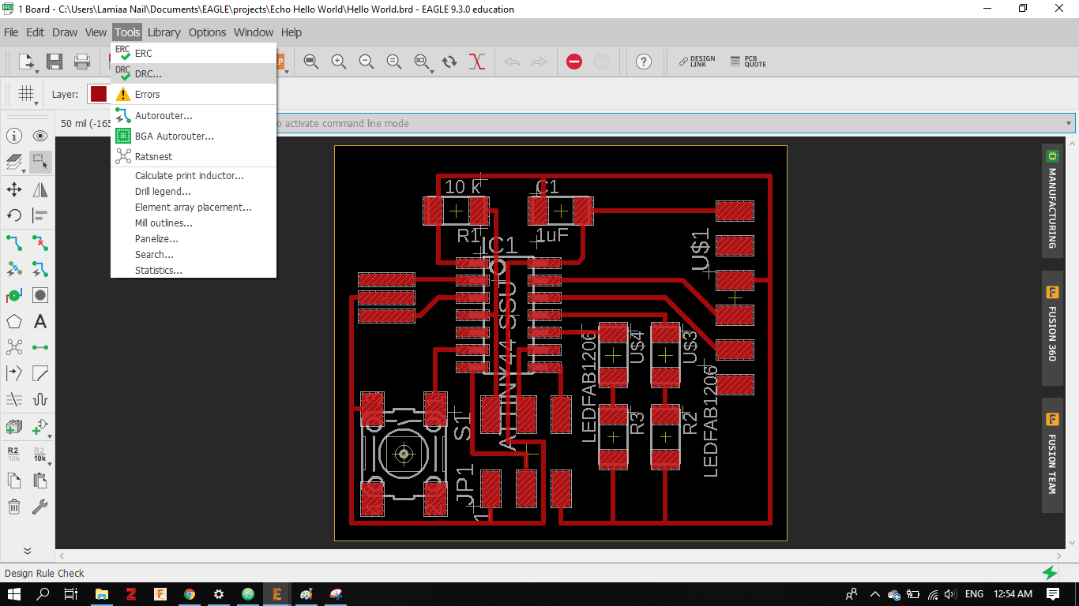The width and height of the screenshot is (1079, 606).
Task: Click the red Stop command icon
Action: [x=574, y=62]
